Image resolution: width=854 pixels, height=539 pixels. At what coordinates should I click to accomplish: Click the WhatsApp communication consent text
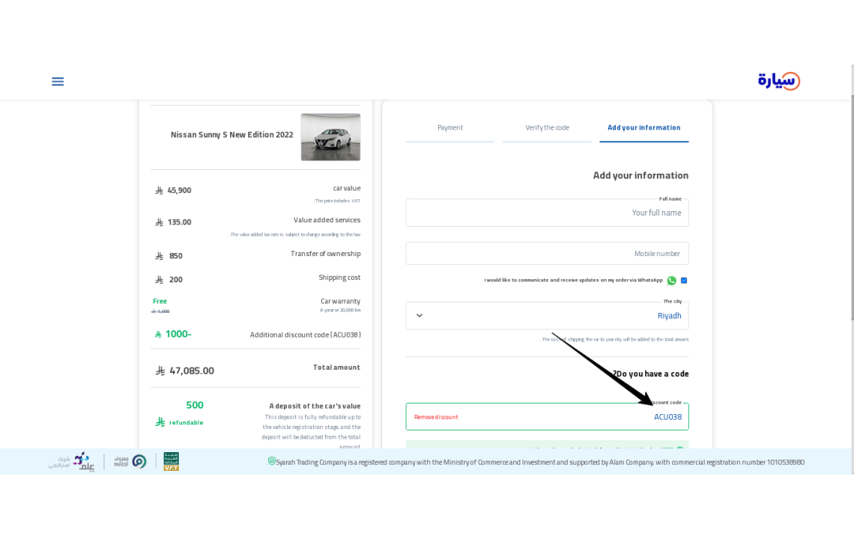(574, 281)
